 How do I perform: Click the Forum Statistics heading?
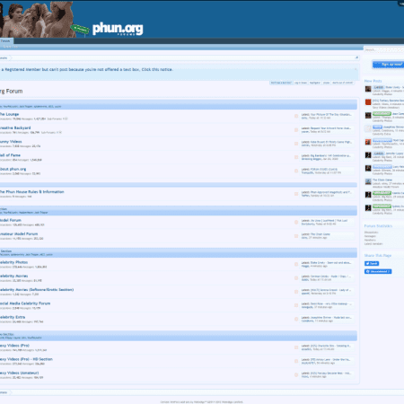[x=378, y=226]
